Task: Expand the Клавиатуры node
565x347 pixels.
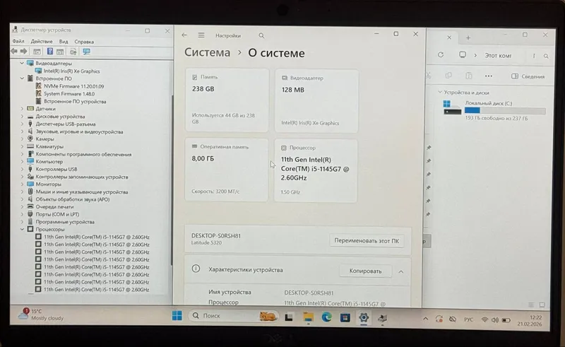Action: pyautogui.click(x=22, y=146)
